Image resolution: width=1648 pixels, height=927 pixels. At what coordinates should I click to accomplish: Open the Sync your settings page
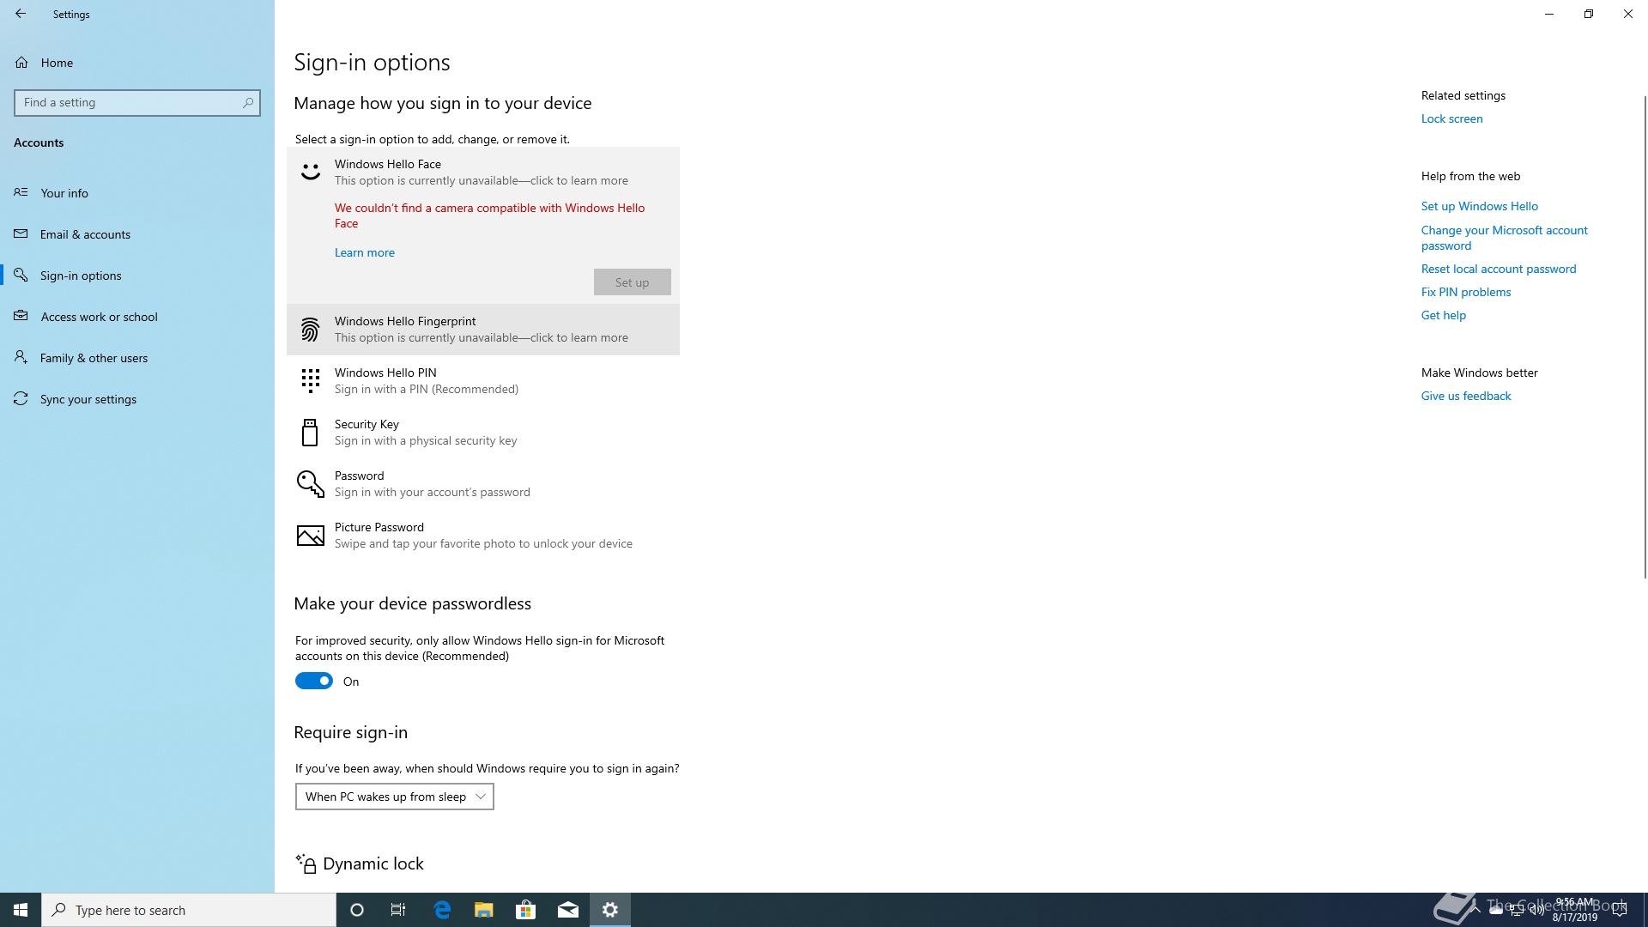click(x=137, y=398)
